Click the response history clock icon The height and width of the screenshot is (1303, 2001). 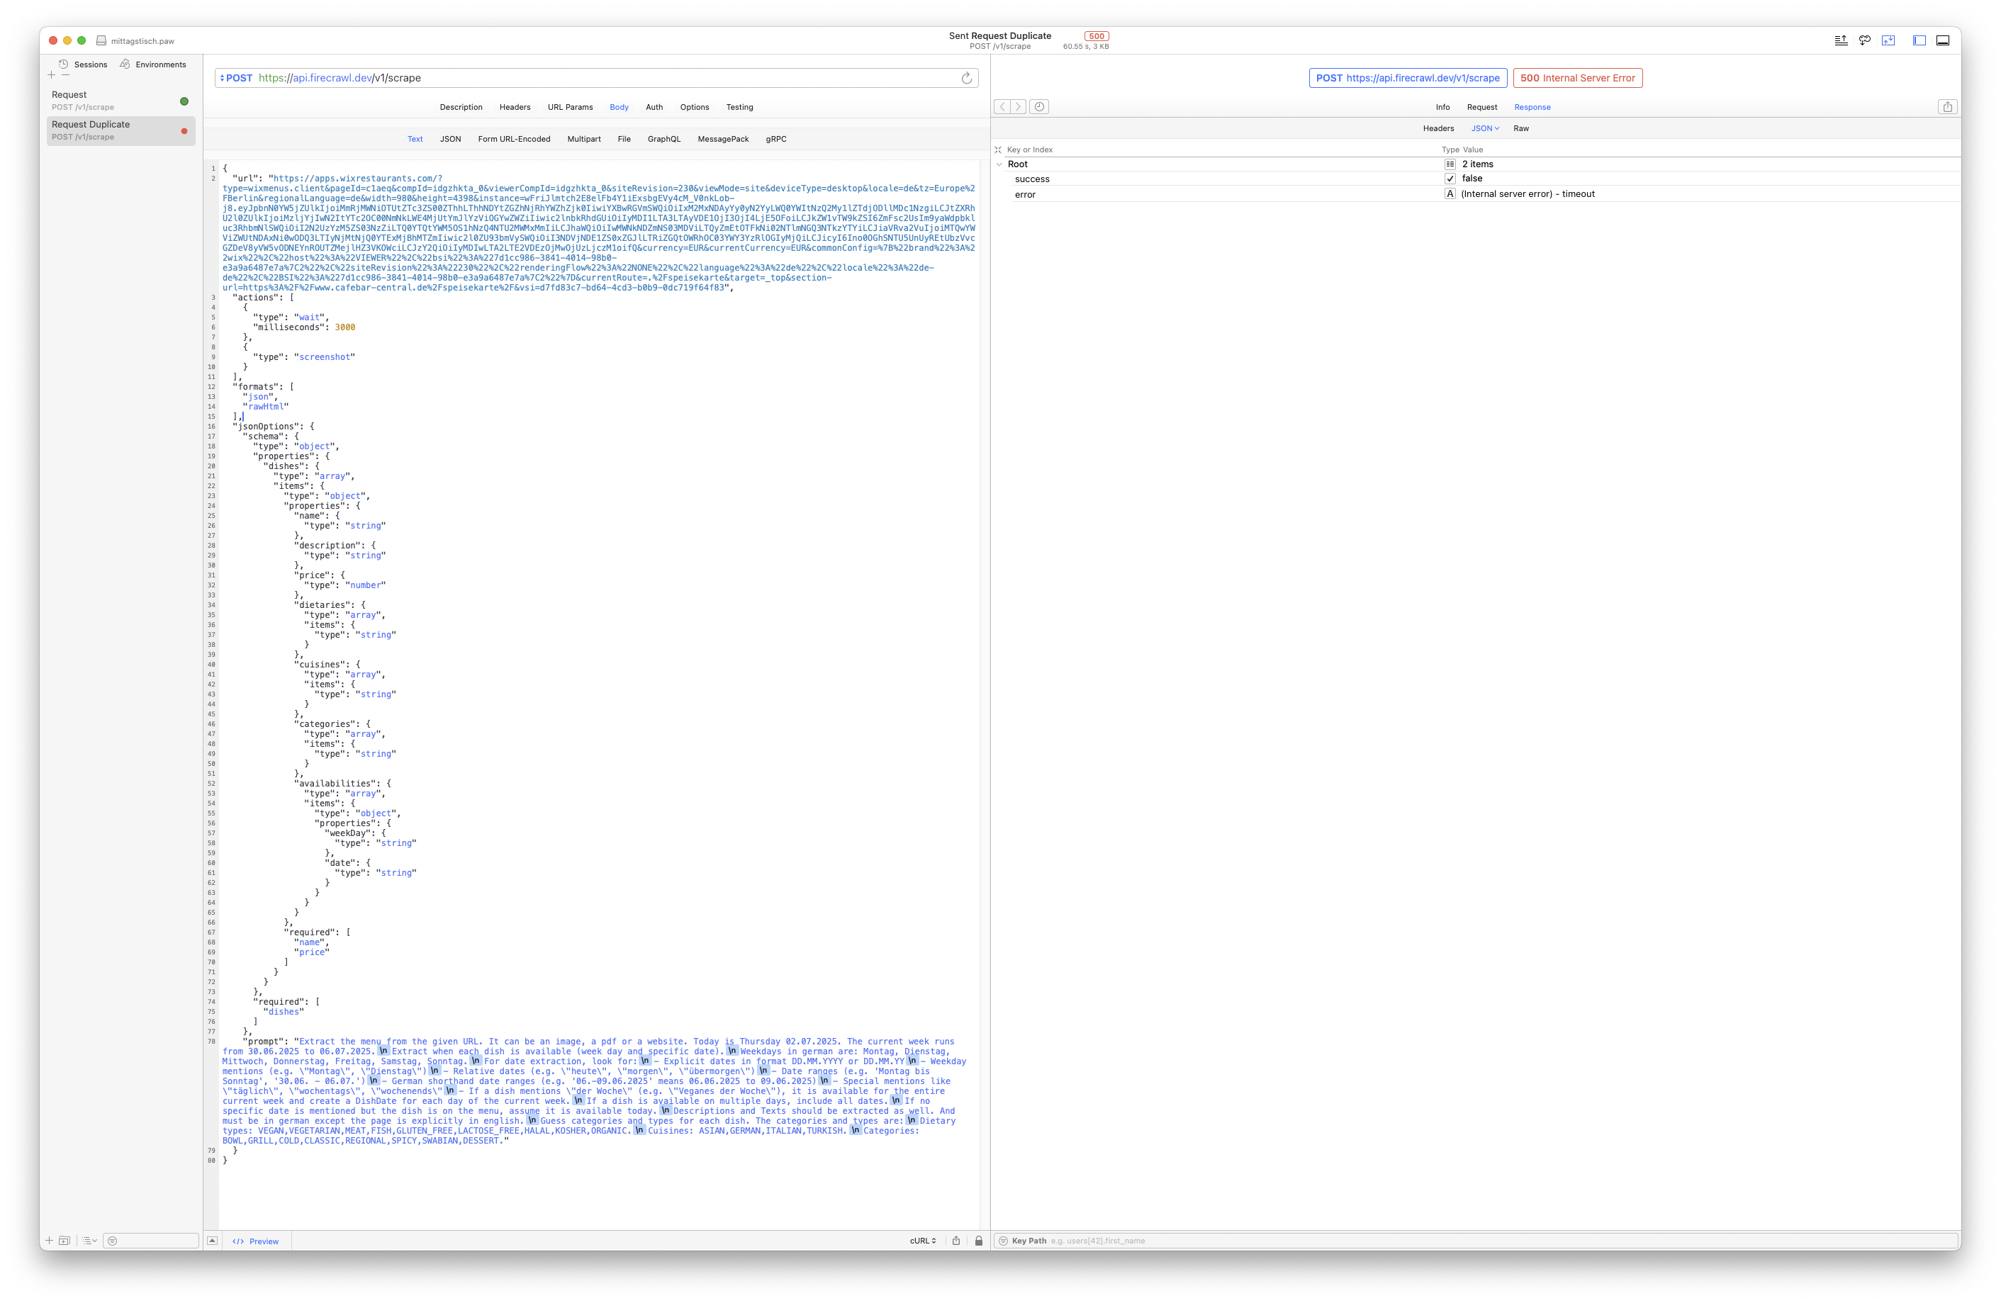point(1039,107)
